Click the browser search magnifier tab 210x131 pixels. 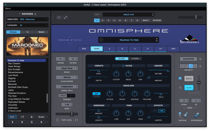(27, 32)
